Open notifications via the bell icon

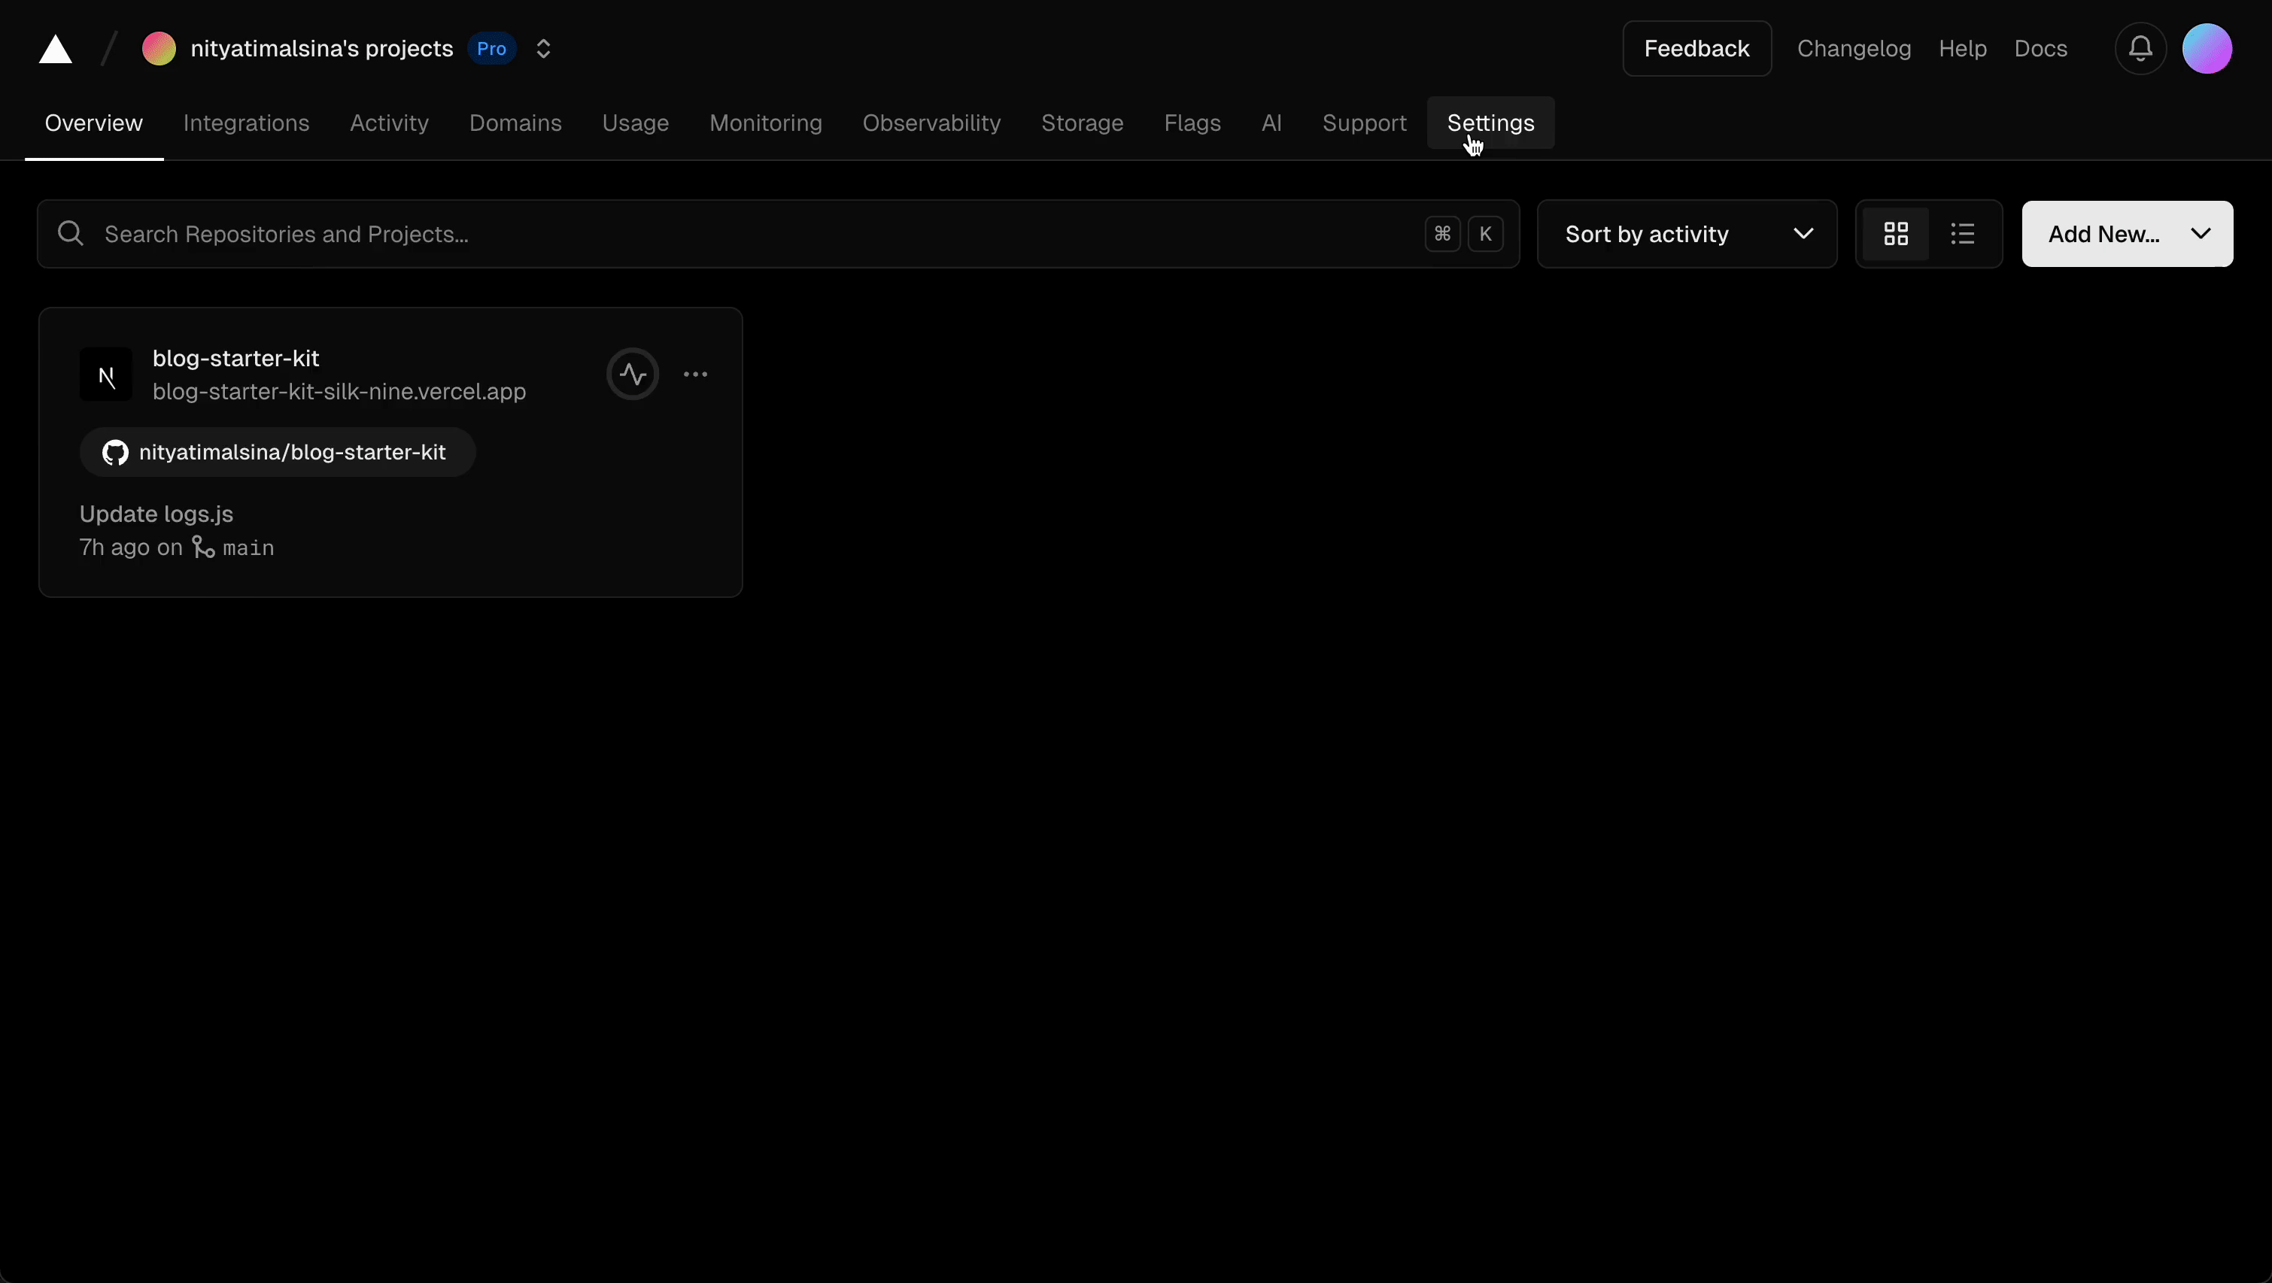(x=2140, y=48)
